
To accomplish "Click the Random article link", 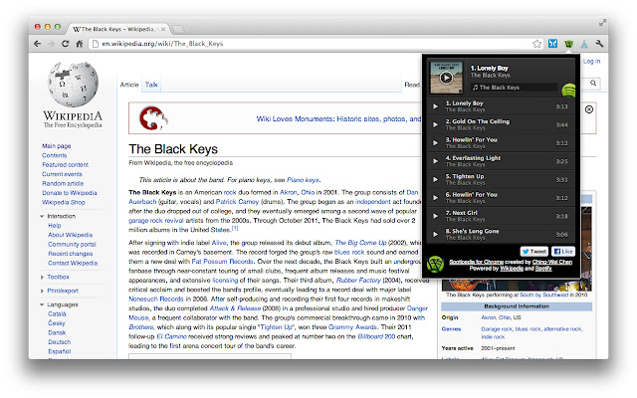I will tap(63, 183).
